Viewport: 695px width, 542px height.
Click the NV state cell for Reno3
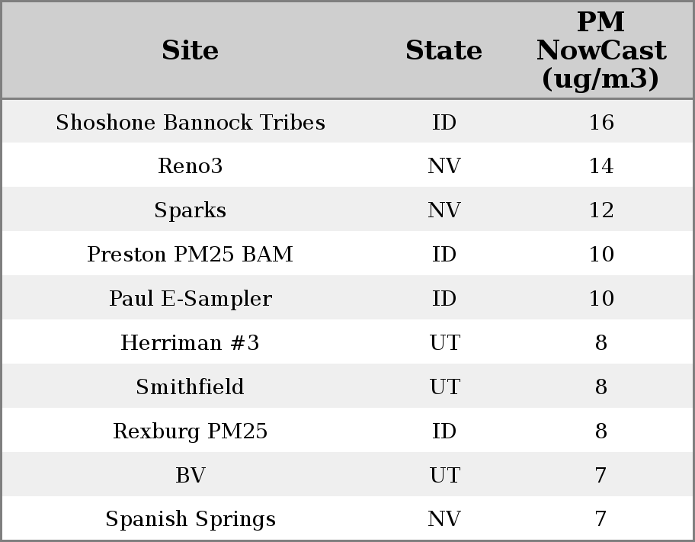pyautogui.click(x=444, y=166)
